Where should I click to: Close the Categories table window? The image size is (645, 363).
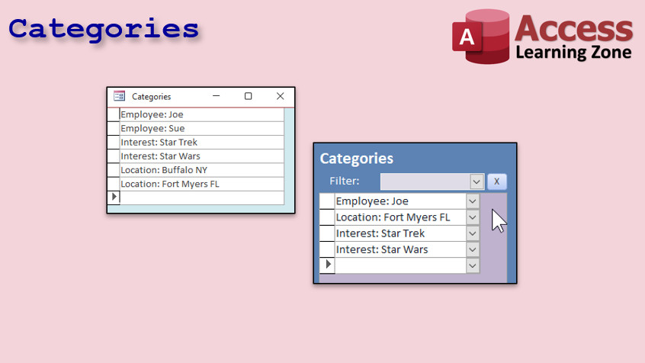[x=280, y=97]
